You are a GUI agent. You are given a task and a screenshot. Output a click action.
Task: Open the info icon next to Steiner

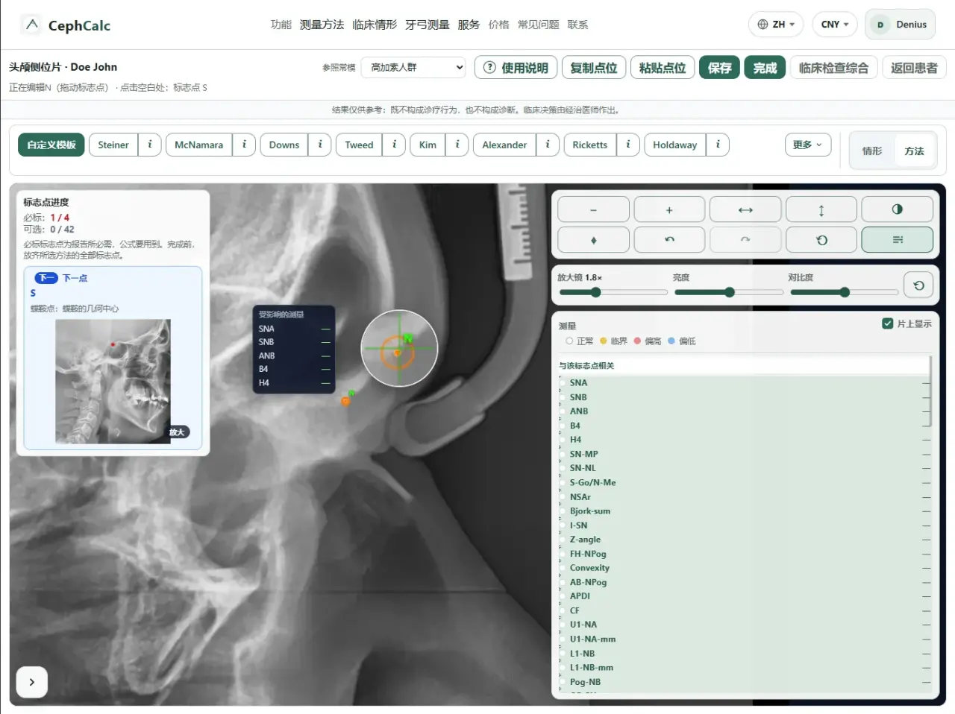(x=150, y=145)
